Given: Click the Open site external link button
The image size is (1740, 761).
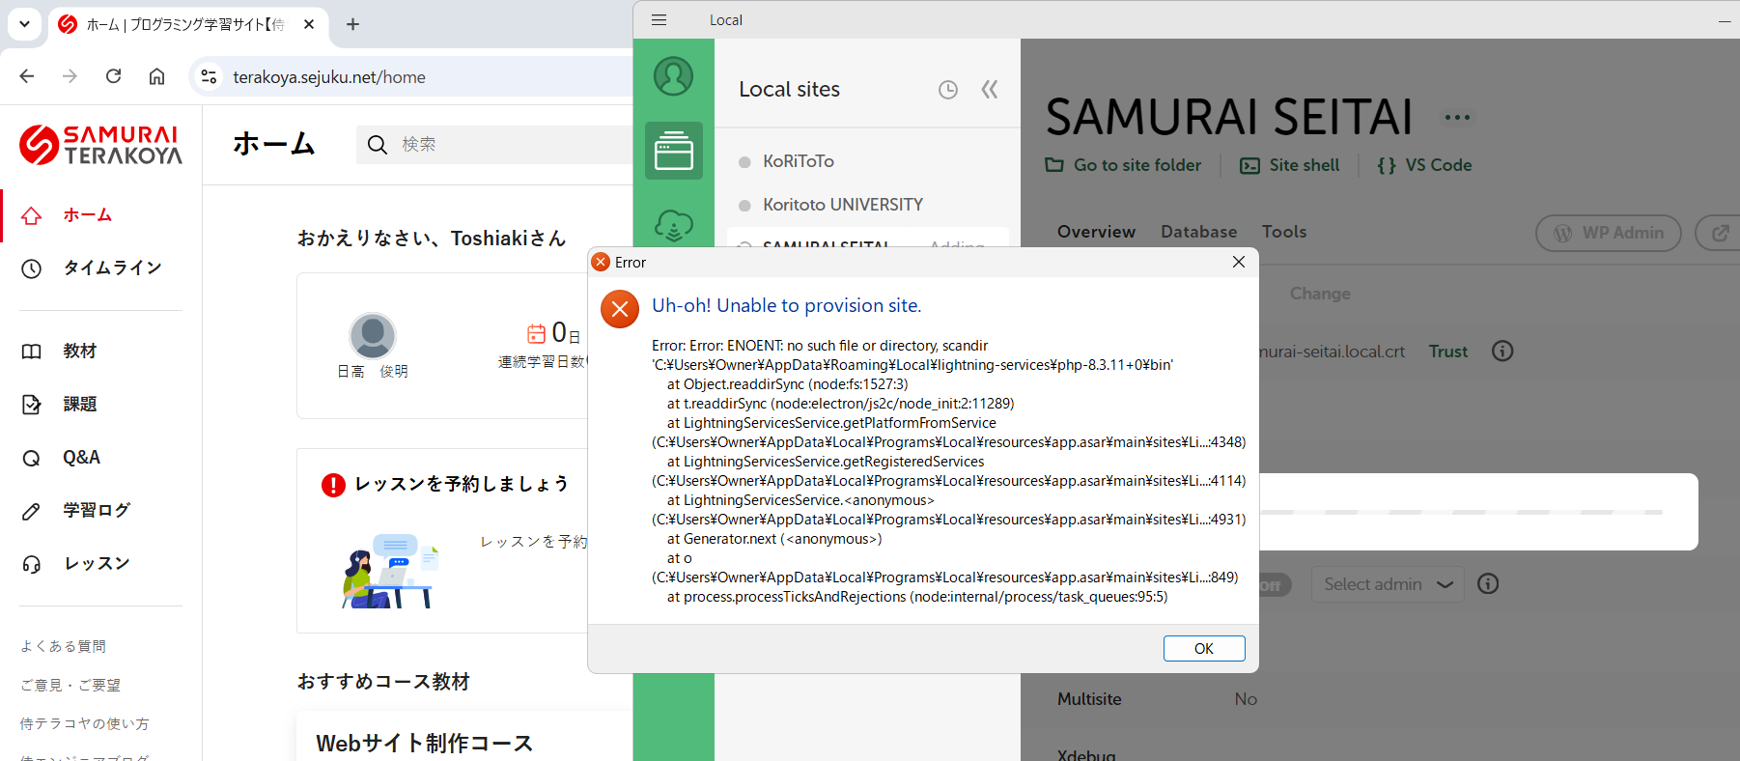Looking at the screenshot, I should pyautogui.click(x=1719, y=233).
